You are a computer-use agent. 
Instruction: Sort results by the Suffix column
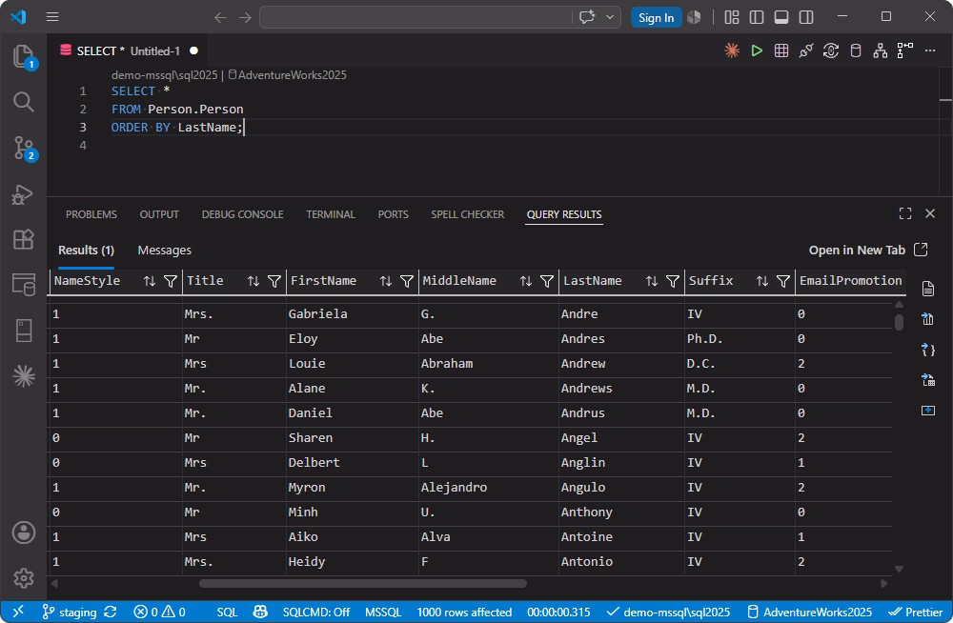pyautogui.click(x=762, y=281)
